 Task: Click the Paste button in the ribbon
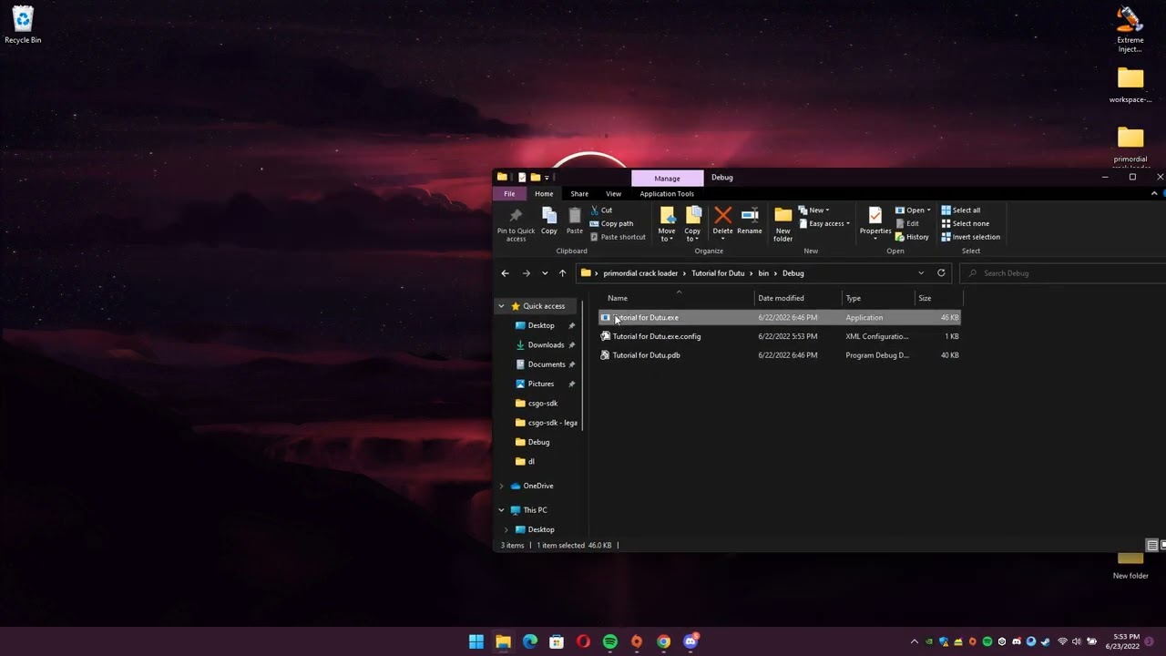(574, 221)
